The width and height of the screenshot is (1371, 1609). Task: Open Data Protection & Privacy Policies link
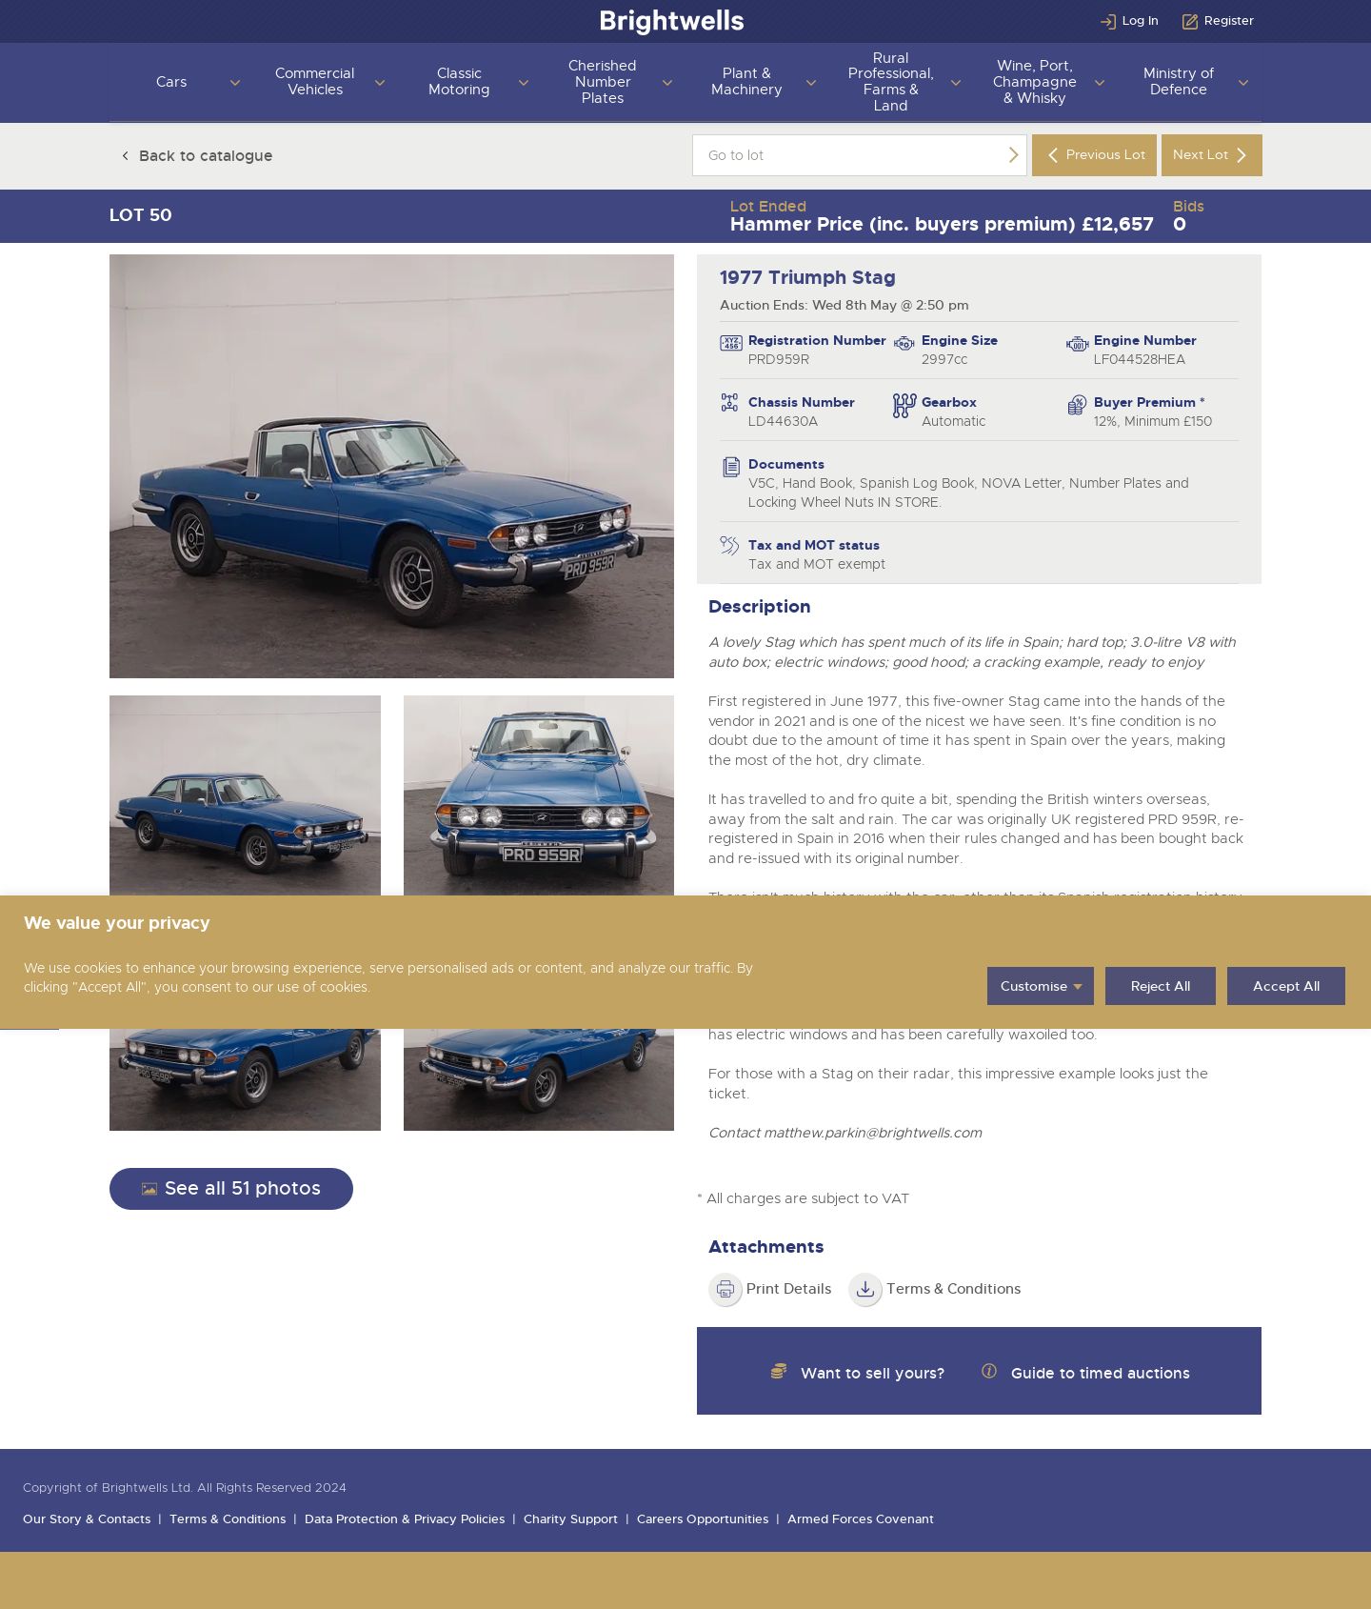coord(405,1519)
